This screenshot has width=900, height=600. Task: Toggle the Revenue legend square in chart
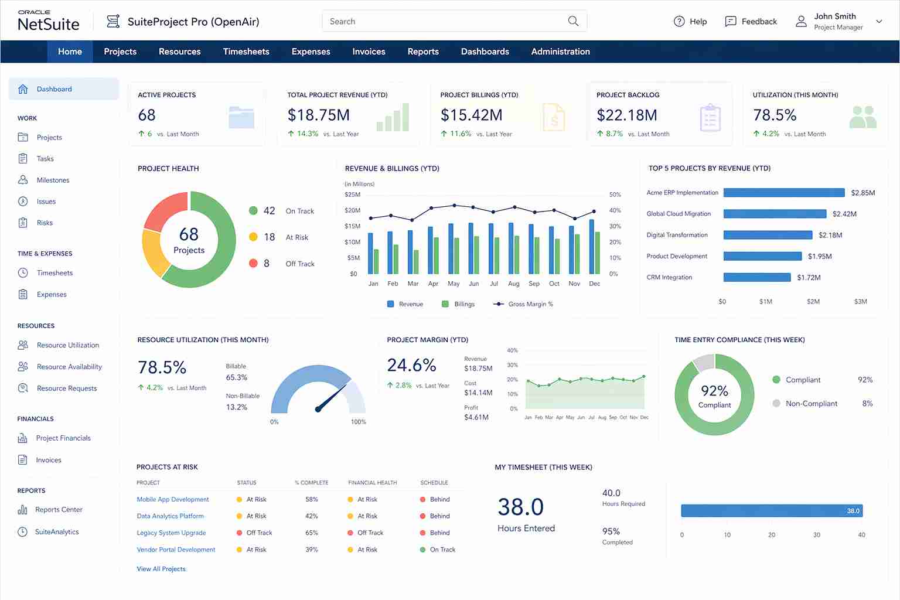tap(391, 304)
